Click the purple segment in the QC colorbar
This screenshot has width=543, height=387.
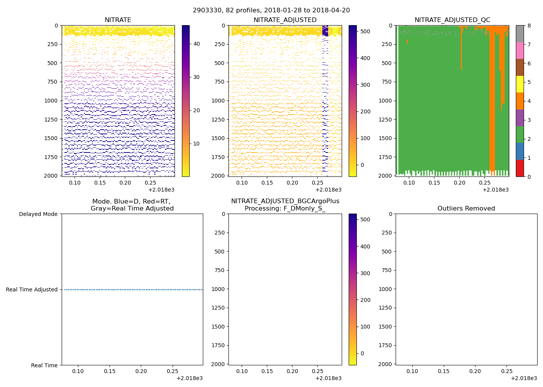(520, 118)
